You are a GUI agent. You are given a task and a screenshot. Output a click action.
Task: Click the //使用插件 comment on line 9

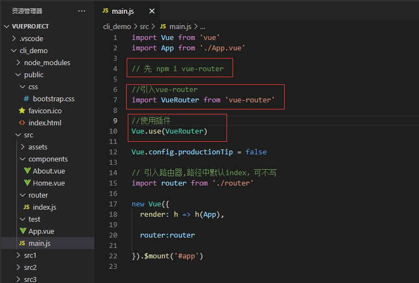(x=151, y=121)
